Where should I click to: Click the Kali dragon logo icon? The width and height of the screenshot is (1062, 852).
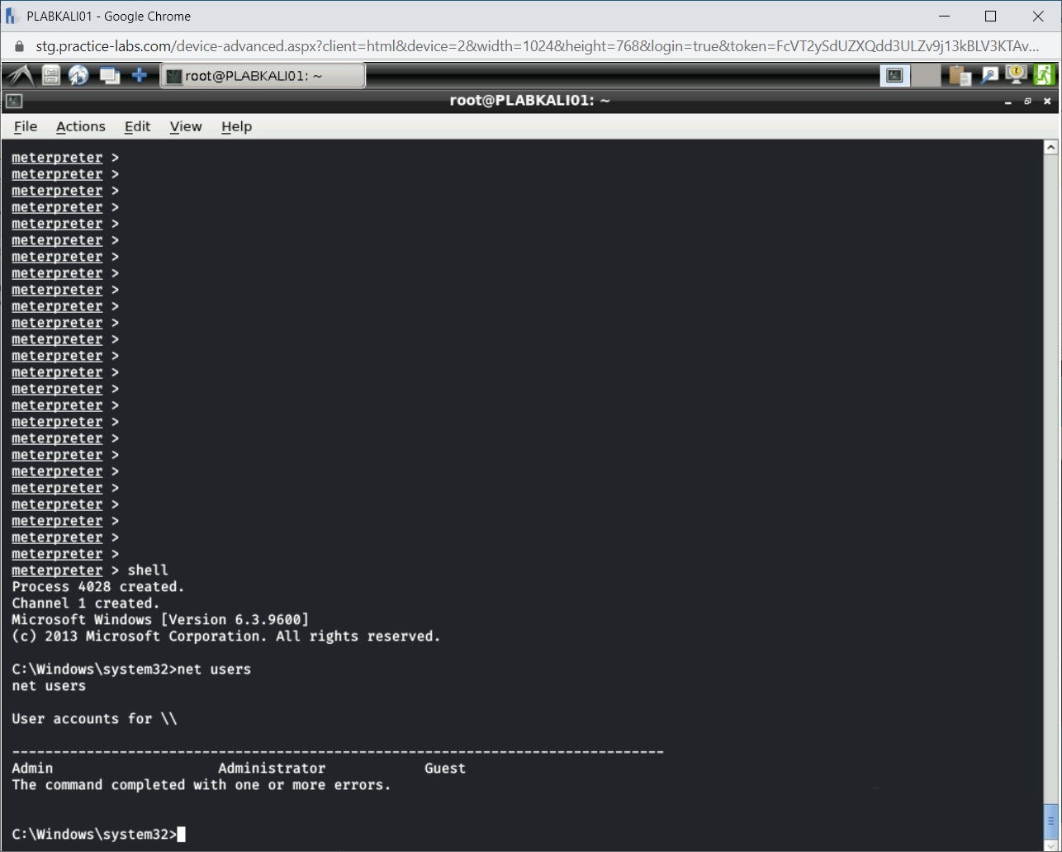click(18, 74)
